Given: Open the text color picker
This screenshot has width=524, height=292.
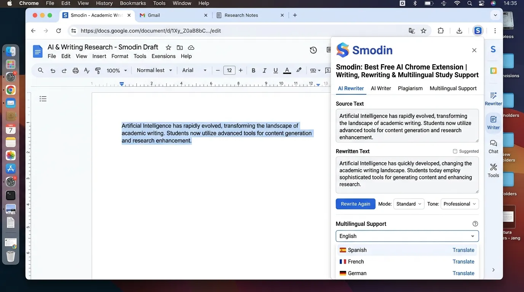Looking at the screenshot, I should [x=287, y=70].
